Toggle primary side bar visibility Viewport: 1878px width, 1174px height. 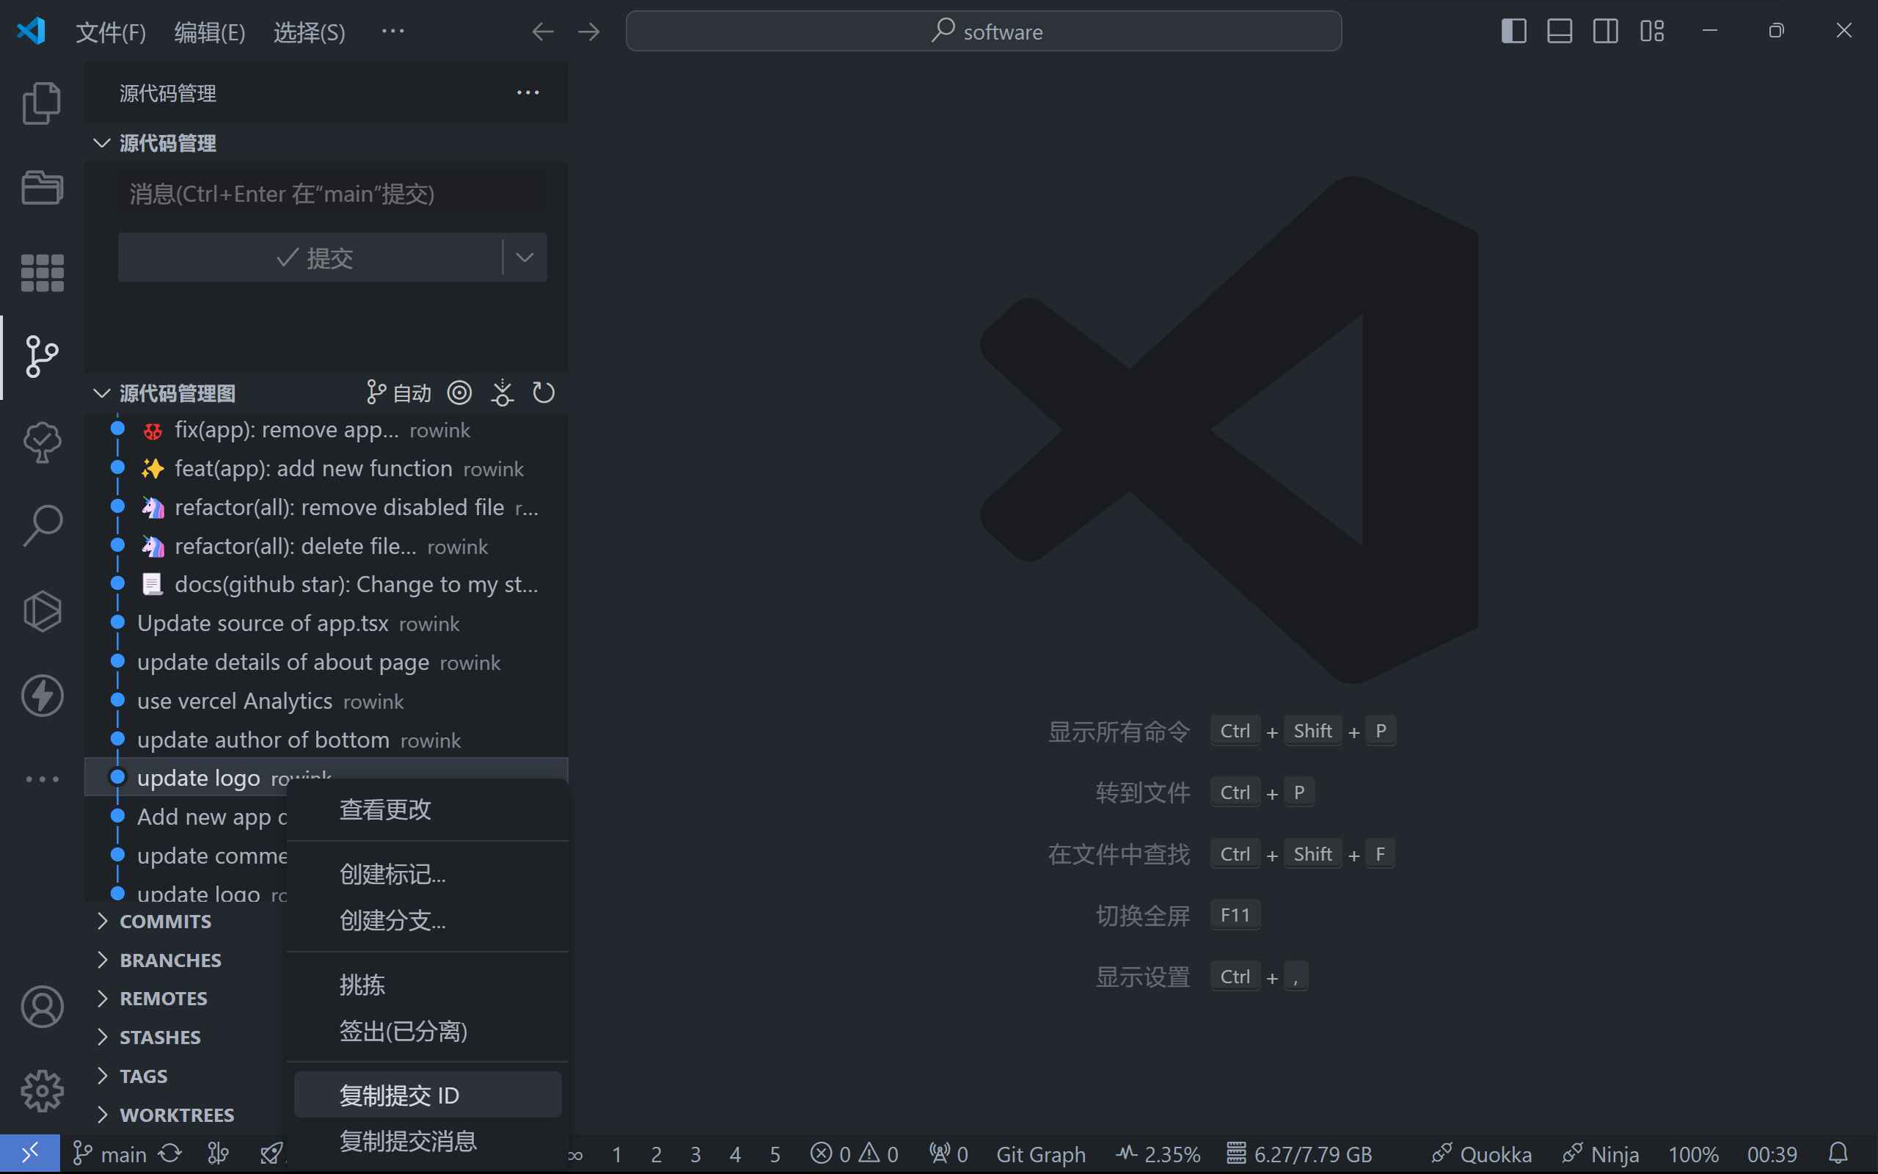pos(1513,31)
